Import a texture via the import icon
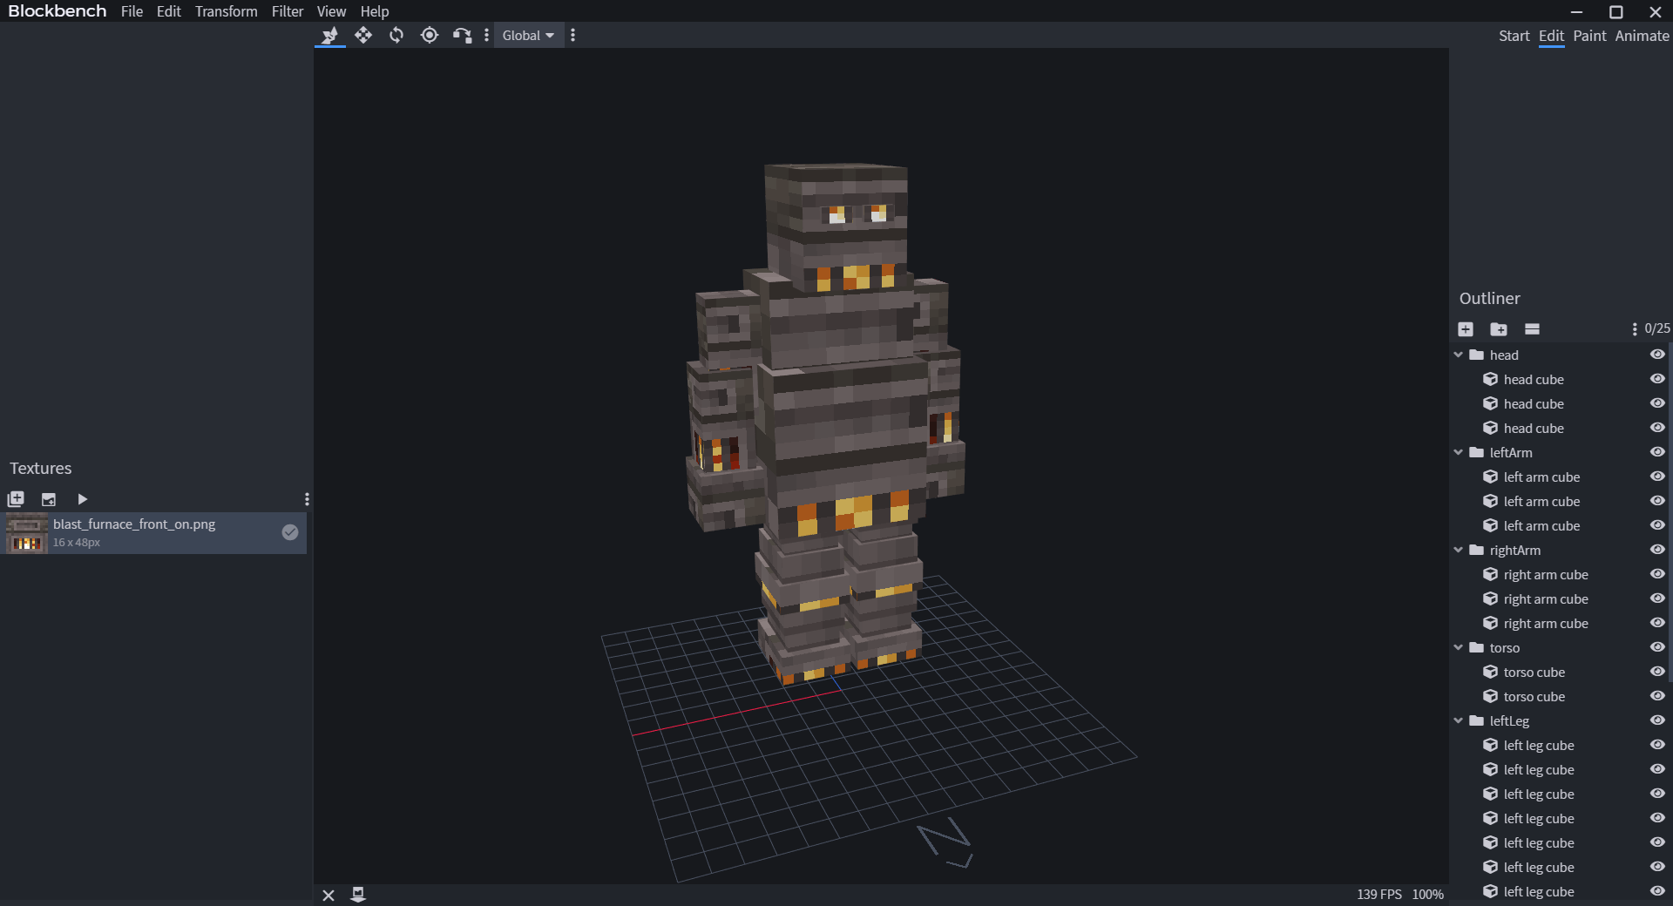 click(49, 499)
